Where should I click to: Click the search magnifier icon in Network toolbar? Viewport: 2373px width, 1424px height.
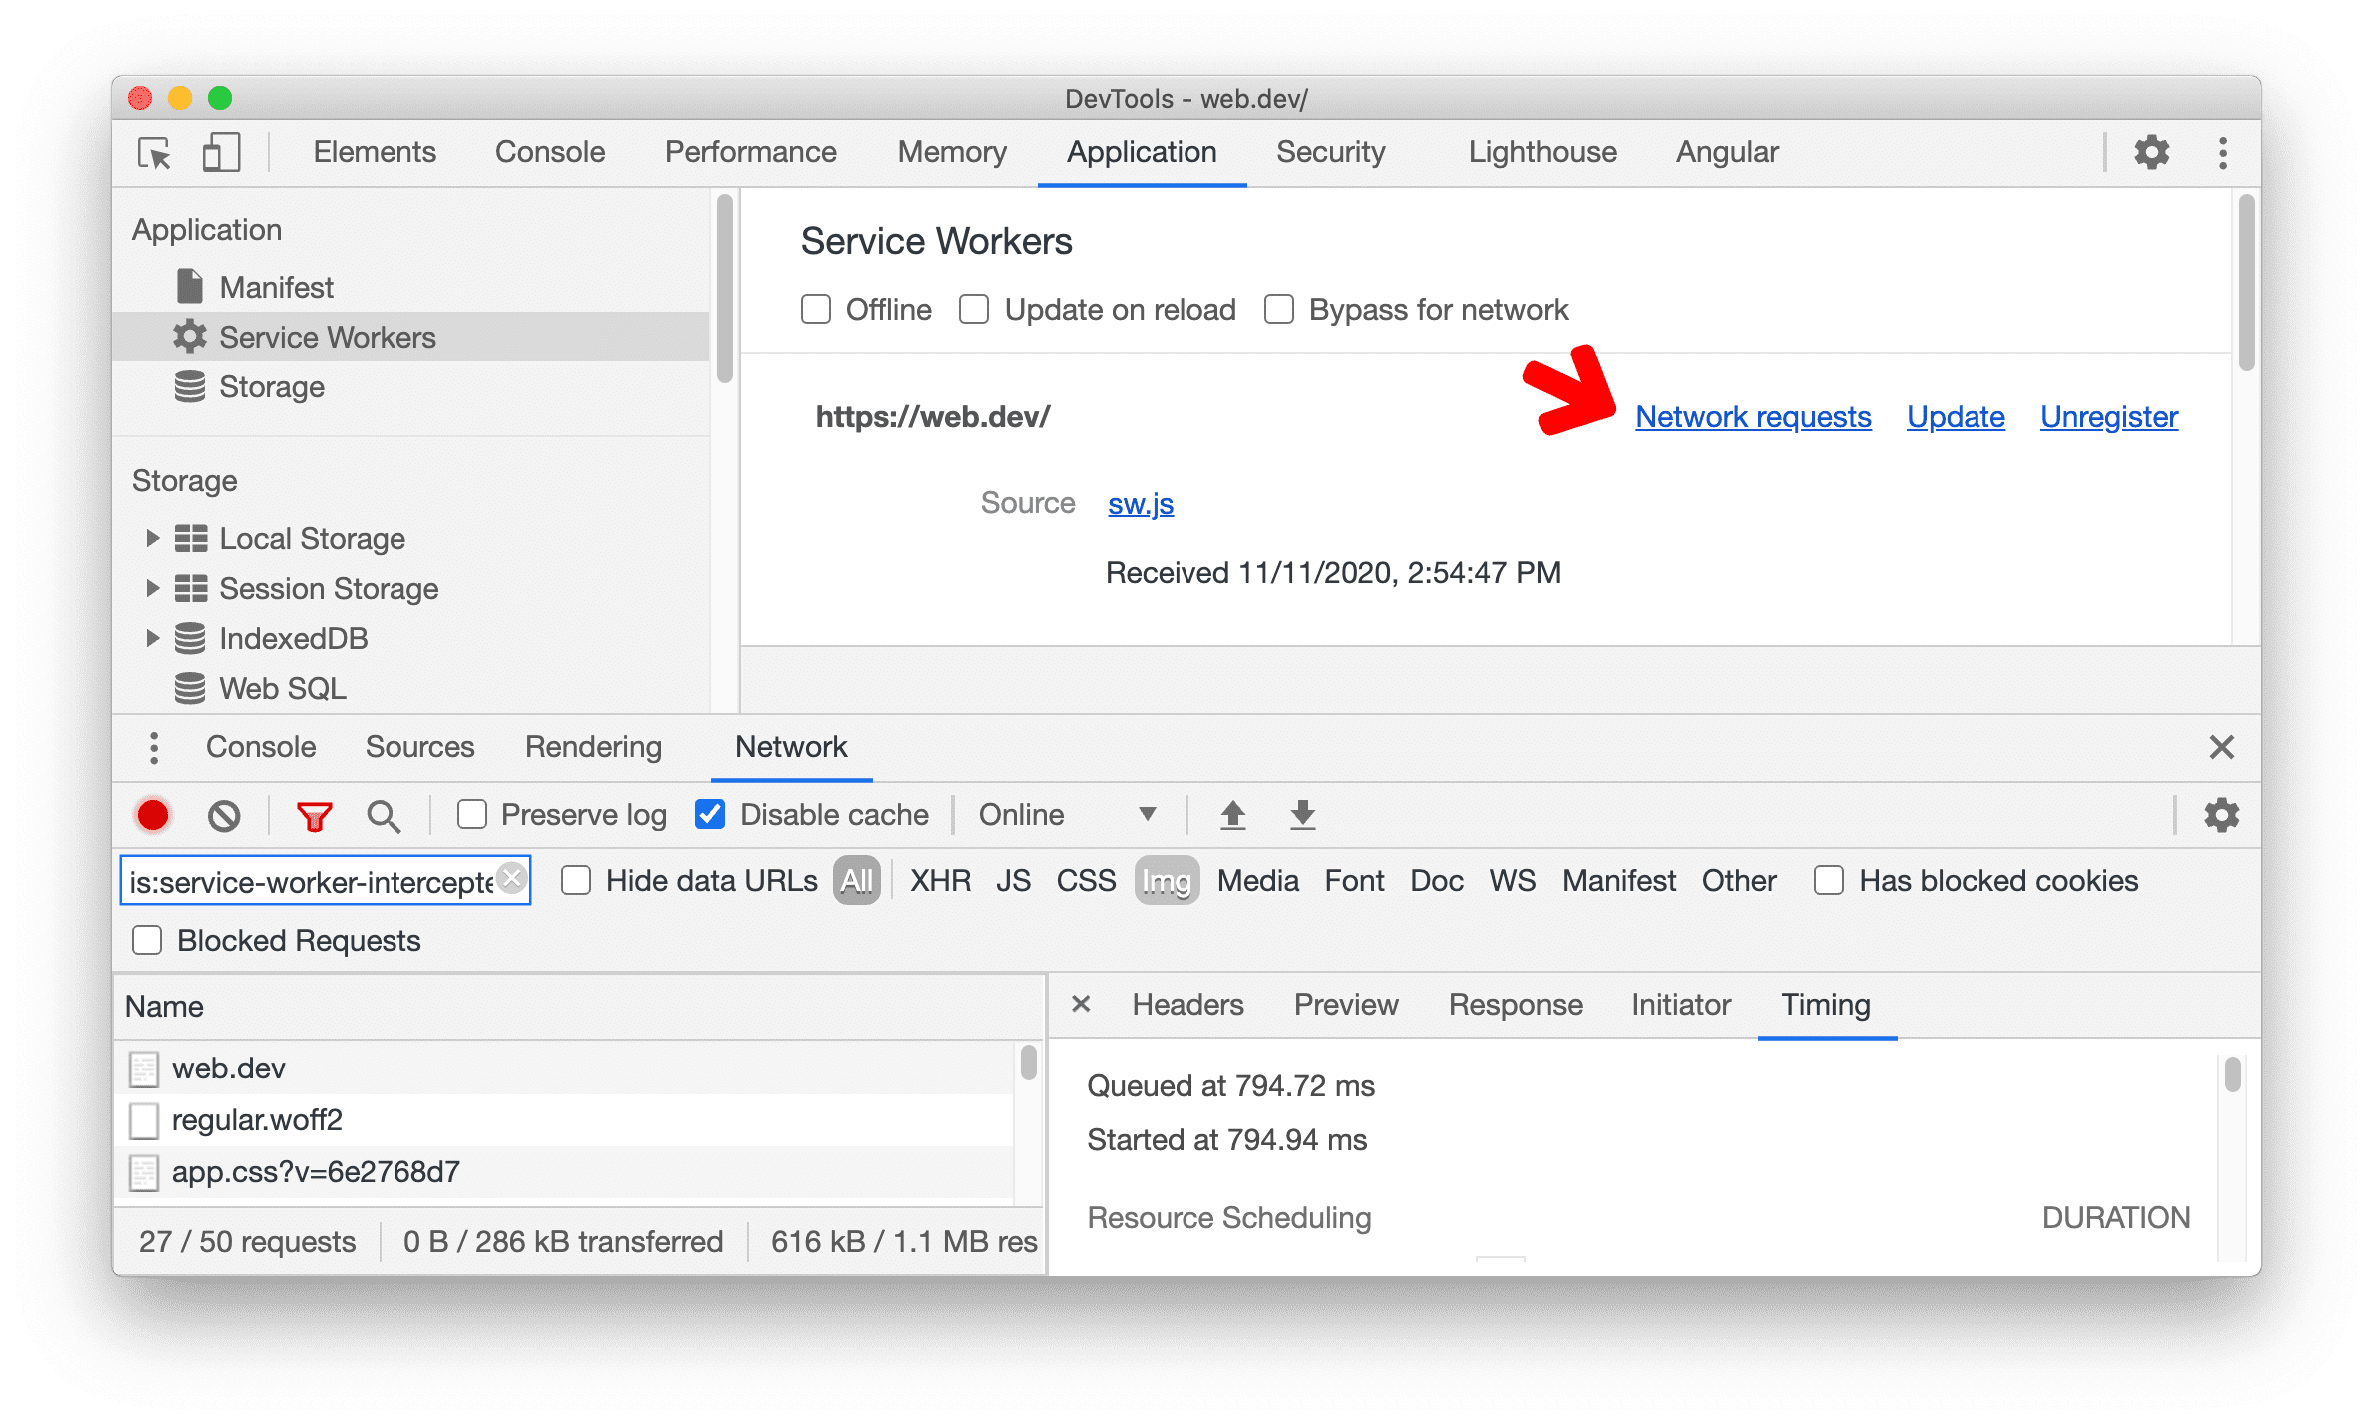pyautogui.click(x=380, y=814)
